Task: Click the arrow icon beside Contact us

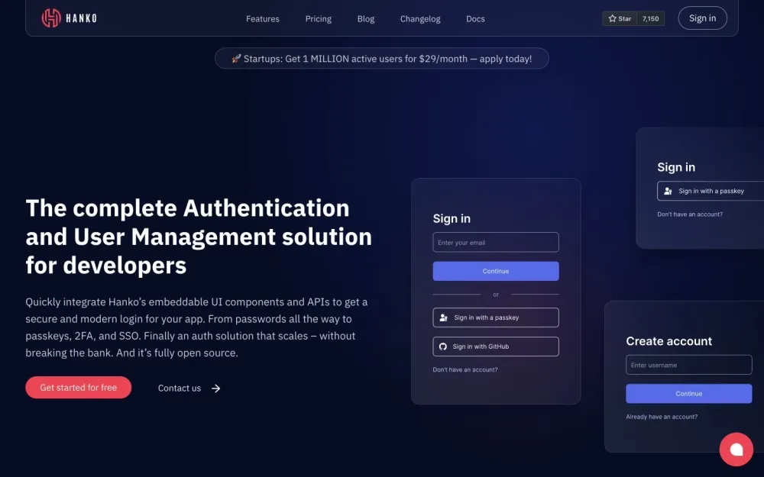Action: point(215,388)
